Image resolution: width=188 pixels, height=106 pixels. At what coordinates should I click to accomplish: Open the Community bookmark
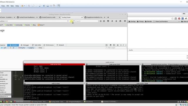[18, 25]
